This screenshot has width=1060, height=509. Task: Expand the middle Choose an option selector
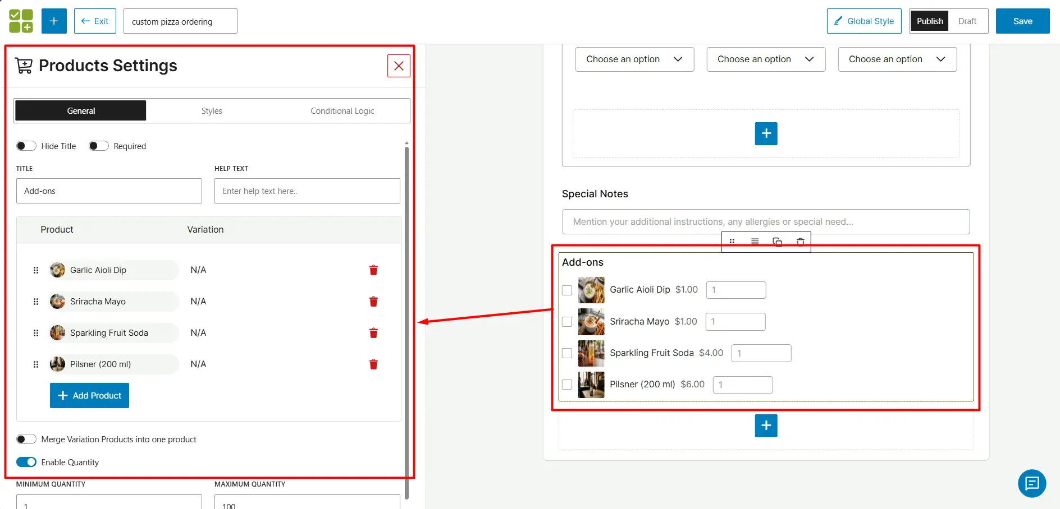click(x=766, y=59)
